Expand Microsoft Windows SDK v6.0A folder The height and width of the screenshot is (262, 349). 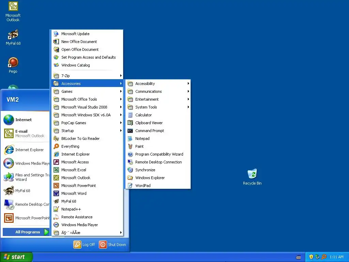tap(88, 115)
